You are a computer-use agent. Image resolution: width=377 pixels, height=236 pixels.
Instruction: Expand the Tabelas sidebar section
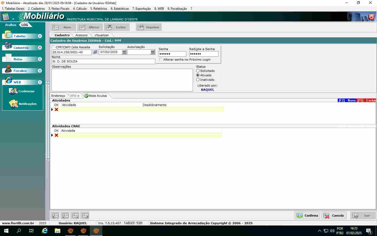[40, 36]
